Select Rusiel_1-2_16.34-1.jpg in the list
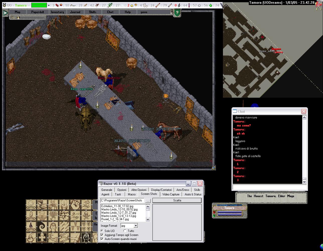Screen dimensions: 323x251 pyautogui.click(x=115, y=219)
